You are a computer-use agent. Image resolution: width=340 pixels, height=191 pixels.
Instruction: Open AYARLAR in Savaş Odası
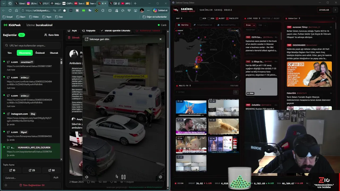click(x=324, y=10)
